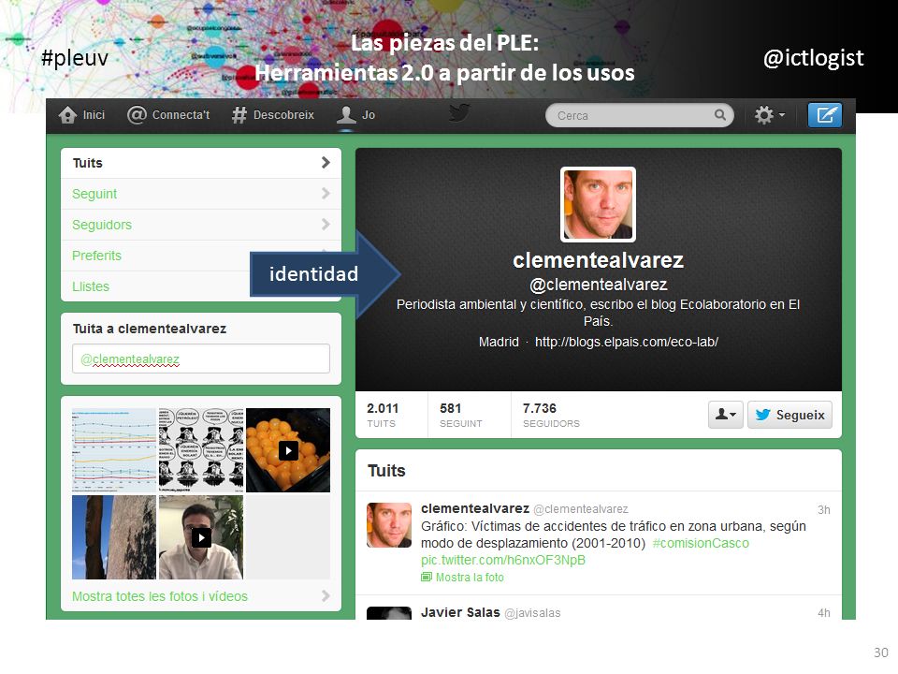Open the Seguidors sidebar row
Image resolution: width=898 pixels, height=674 pixels.
pyautogui.click(x=201, y=225)
